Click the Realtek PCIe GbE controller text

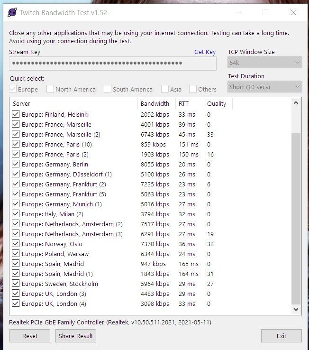tap(110, 322)
